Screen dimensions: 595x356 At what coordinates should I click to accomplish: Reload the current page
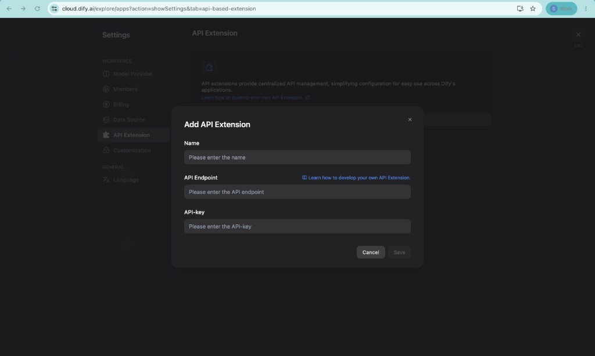[37, 8]
